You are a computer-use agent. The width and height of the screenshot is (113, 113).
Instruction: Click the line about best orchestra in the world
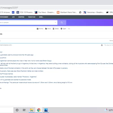(34, 68)
